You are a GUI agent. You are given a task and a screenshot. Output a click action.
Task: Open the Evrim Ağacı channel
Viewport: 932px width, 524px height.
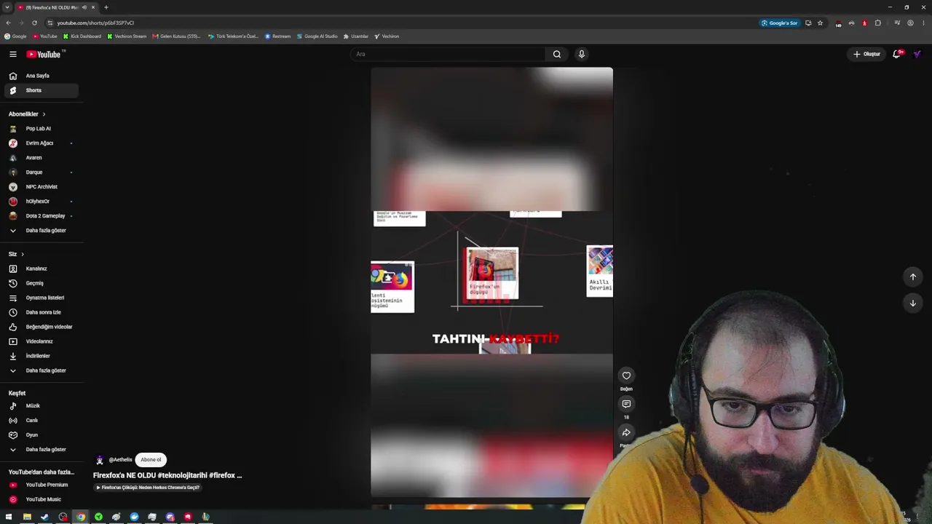(40, 143)
